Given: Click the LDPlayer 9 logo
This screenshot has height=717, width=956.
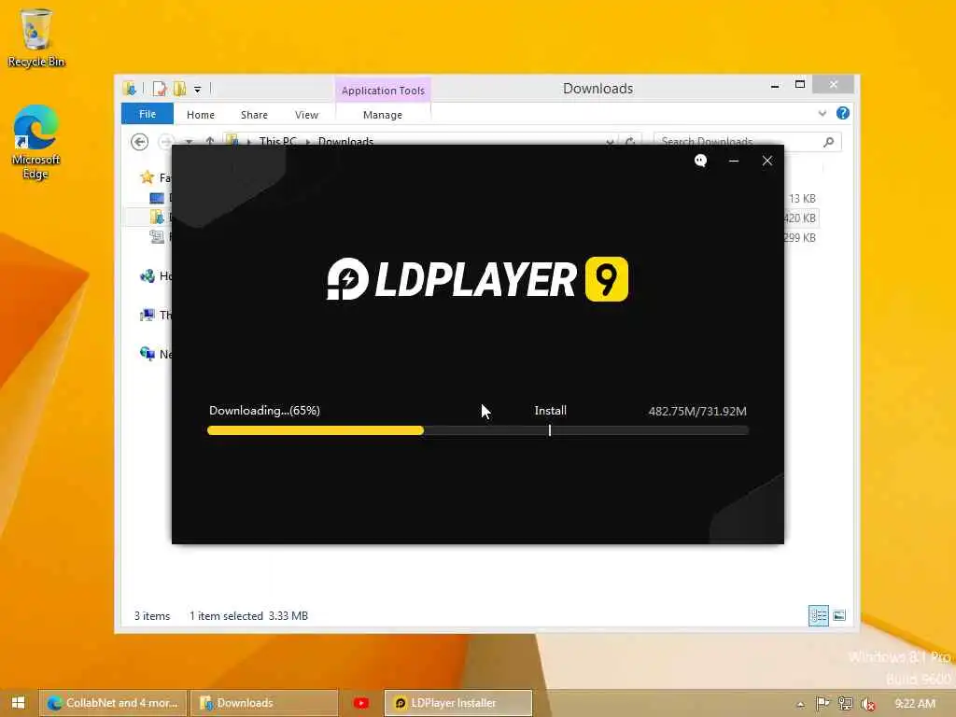Looking at the screenshot, I should point(477,279).
